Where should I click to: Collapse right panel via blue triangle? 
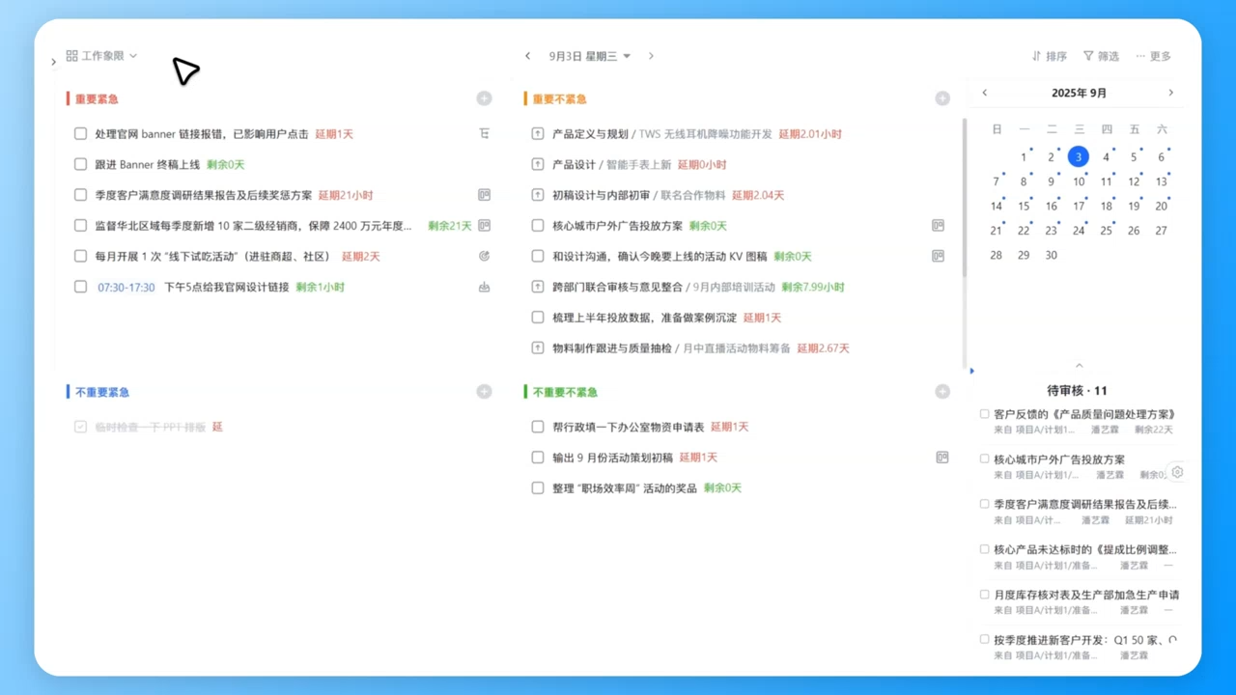click(x=972, y=371)
